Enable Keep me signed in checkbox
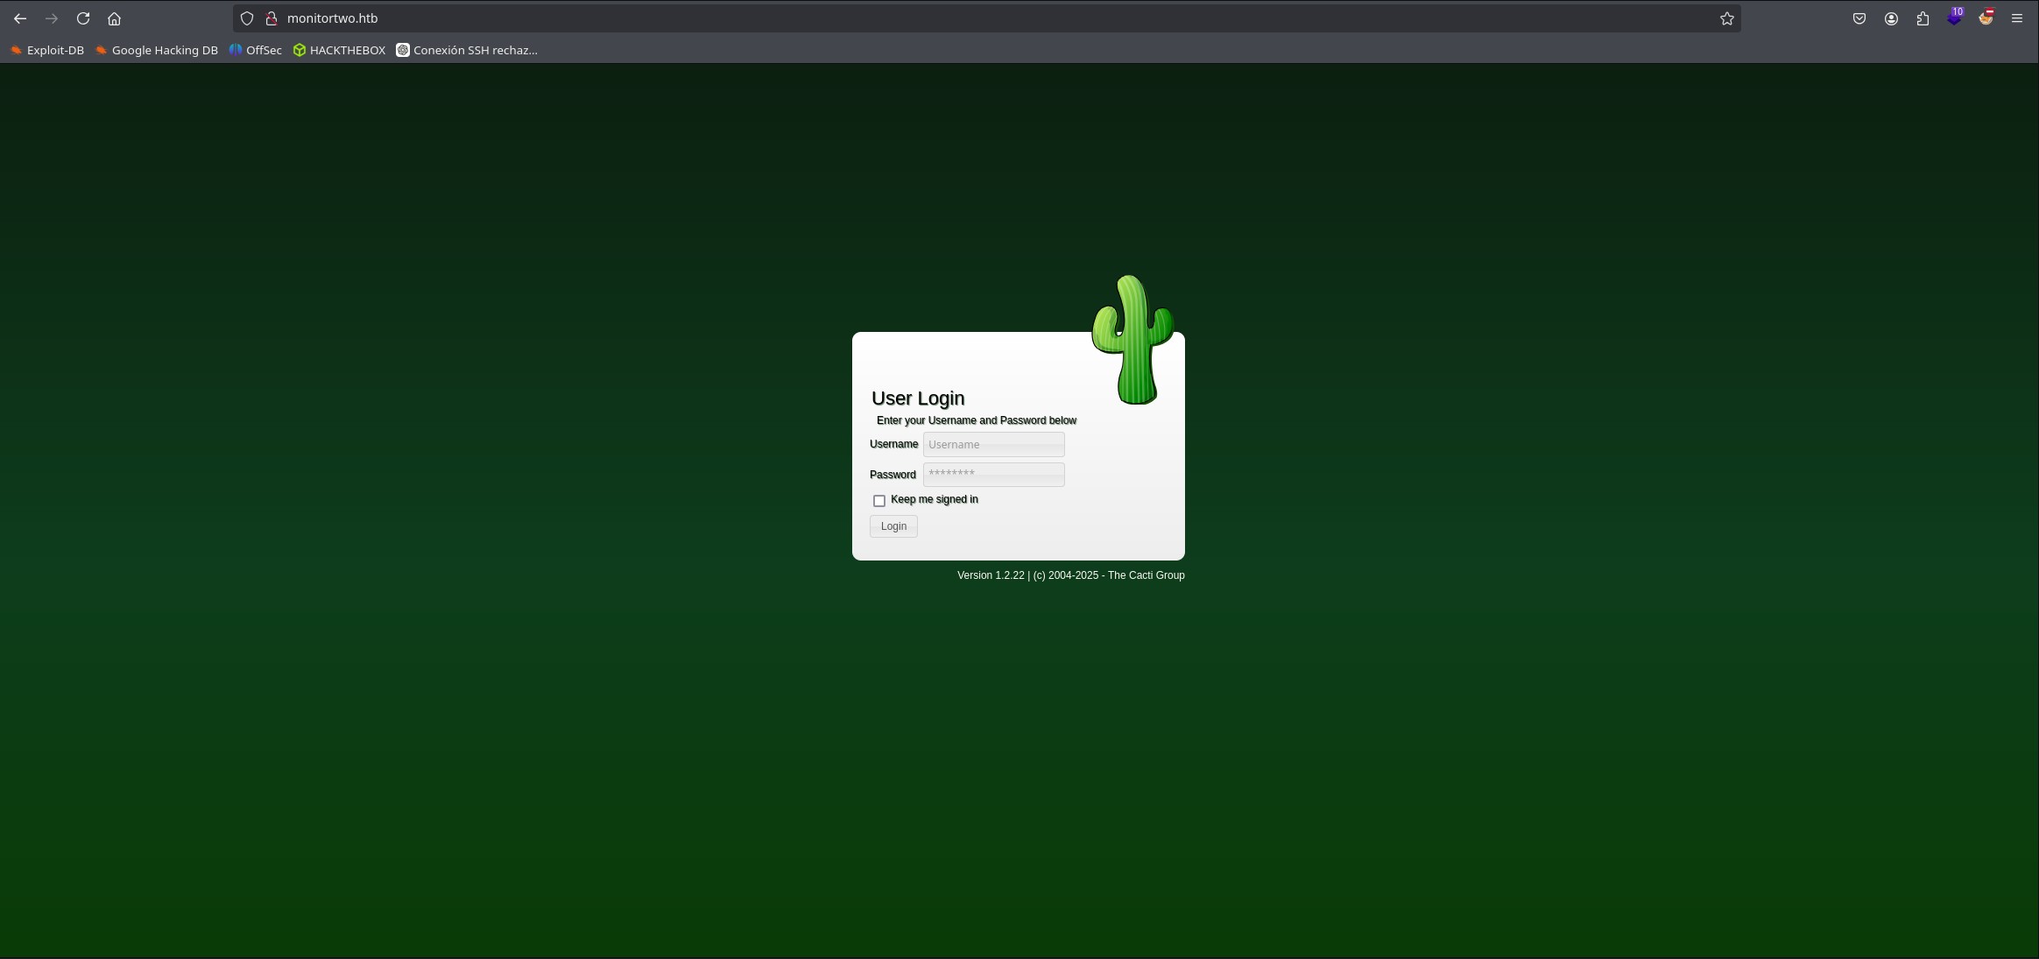 click(x=879, y=501)
